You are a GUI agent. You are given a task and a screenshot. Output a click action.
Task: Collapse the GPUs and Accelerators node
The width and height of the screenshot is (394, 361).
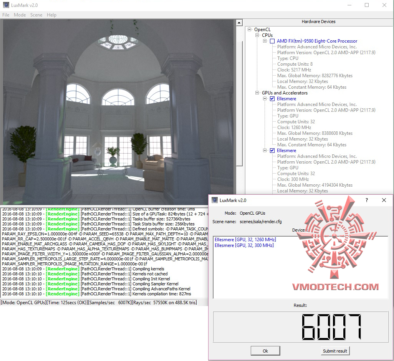point(257,93)
